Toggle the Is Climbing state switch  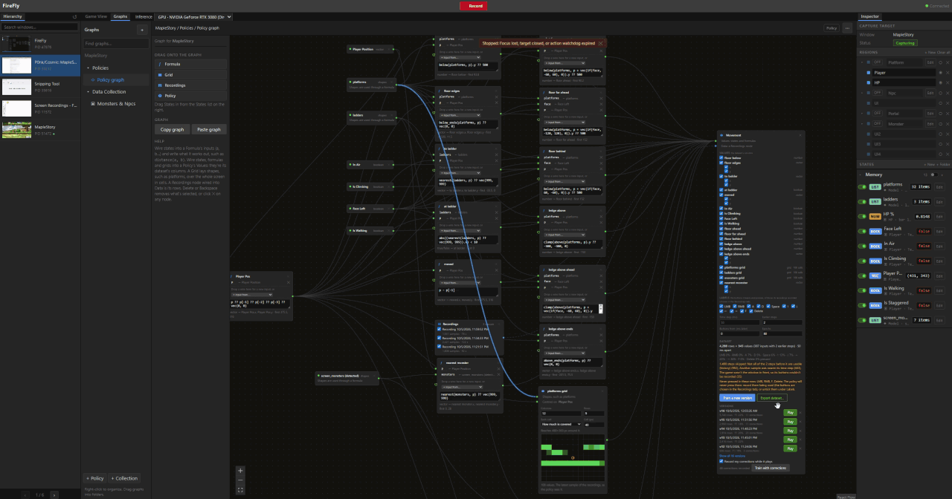click(862, 261)
